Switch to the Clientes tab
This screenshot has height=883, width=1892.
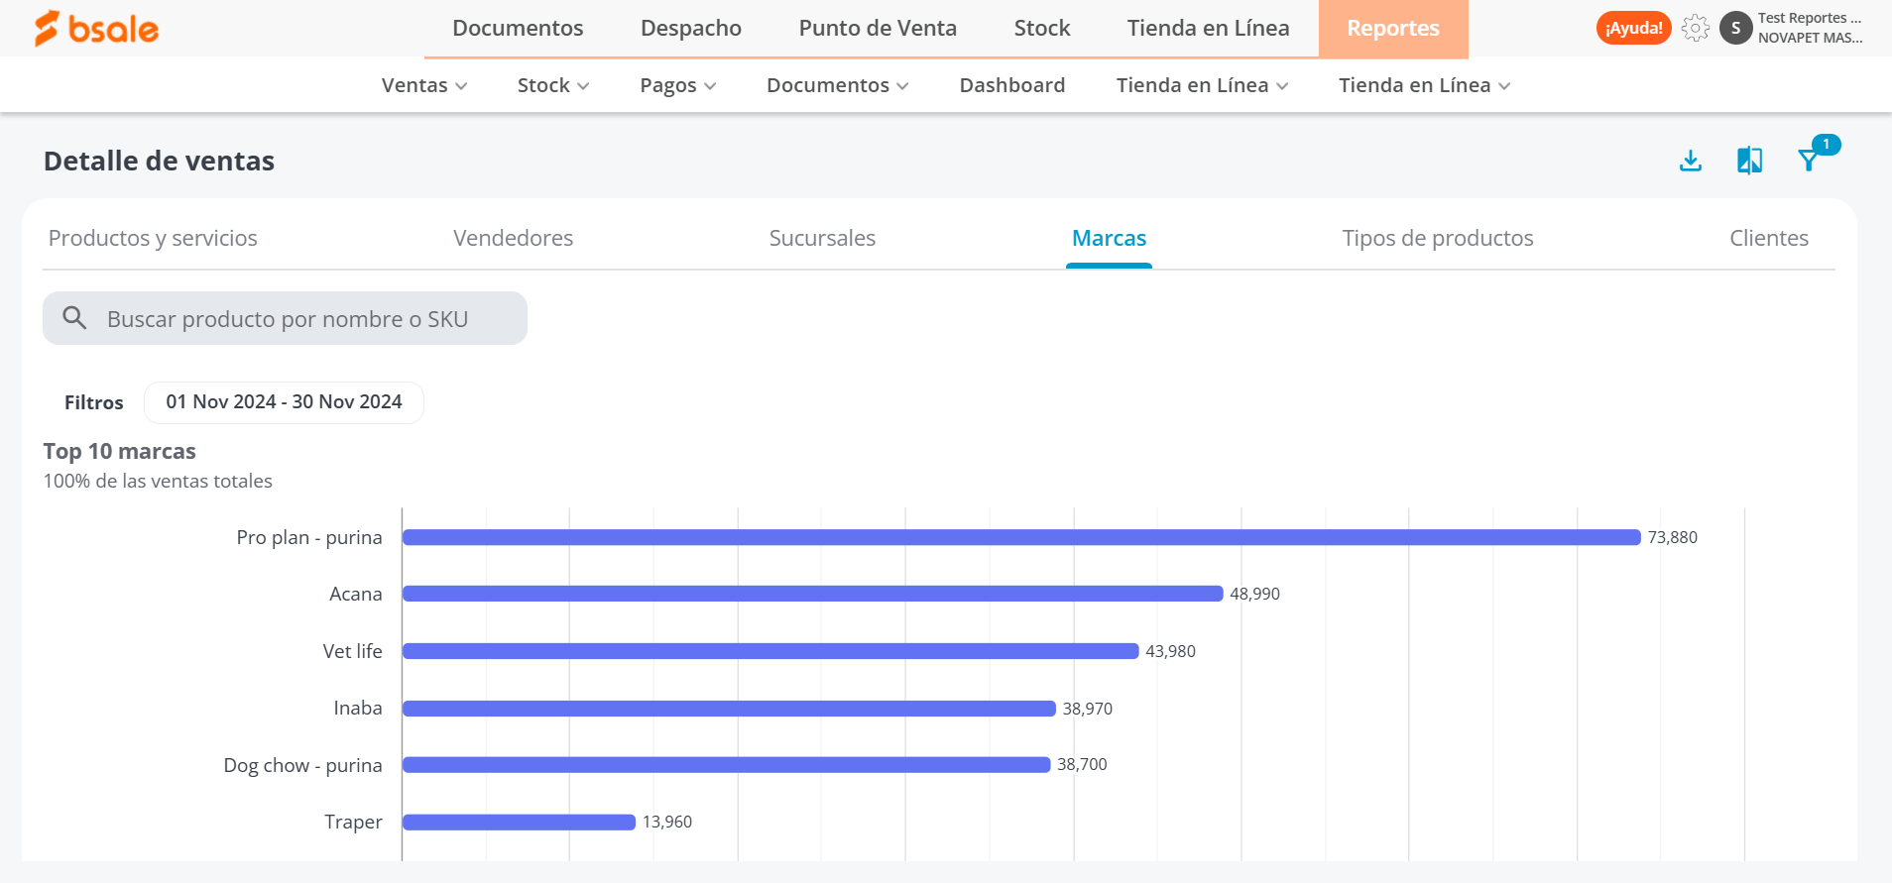pos(1769,238)
